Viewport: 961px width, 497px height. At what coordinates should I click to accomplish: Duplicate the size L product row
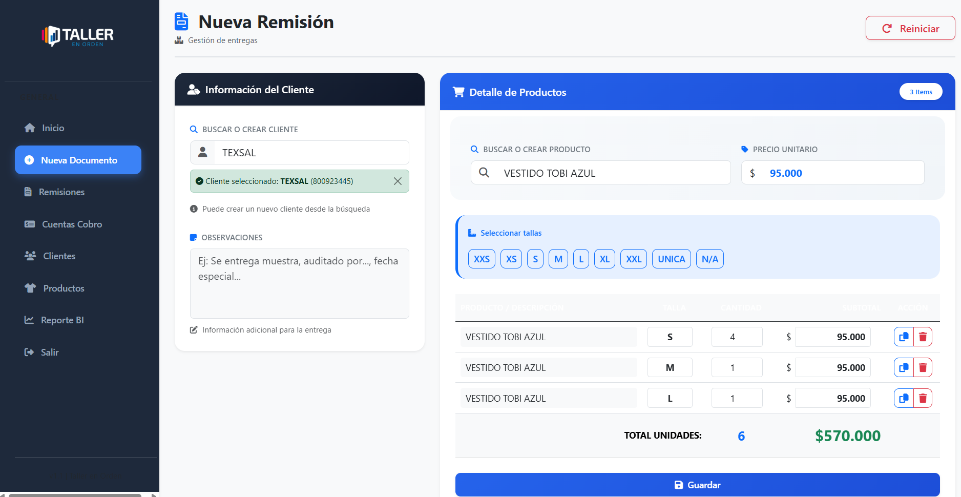[904, 399]
